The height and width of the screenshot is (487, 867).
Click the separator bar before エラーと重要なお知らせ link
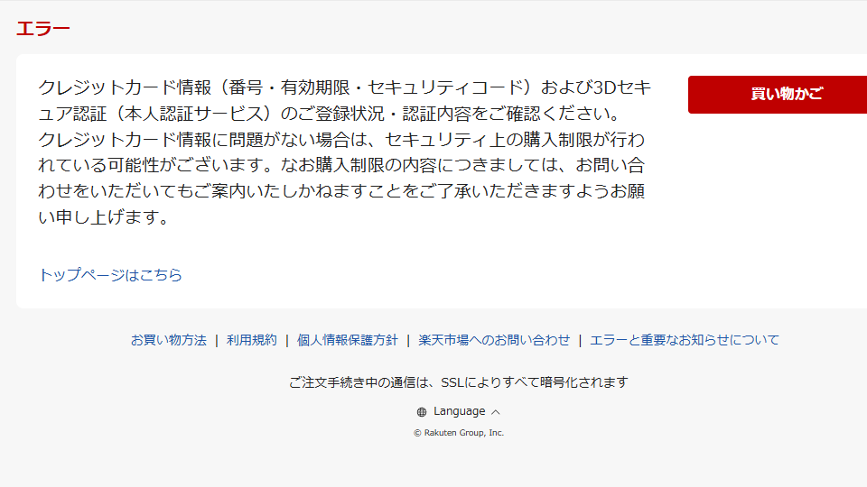point(580,341)
